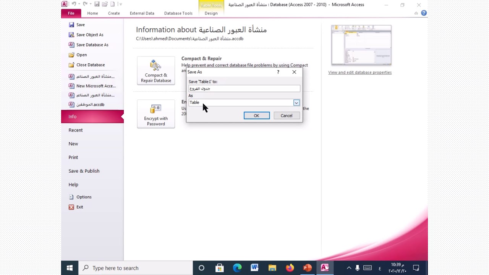This screenshot has width=489, height=275.
Task: Click the database file path text
Action: 189,39
